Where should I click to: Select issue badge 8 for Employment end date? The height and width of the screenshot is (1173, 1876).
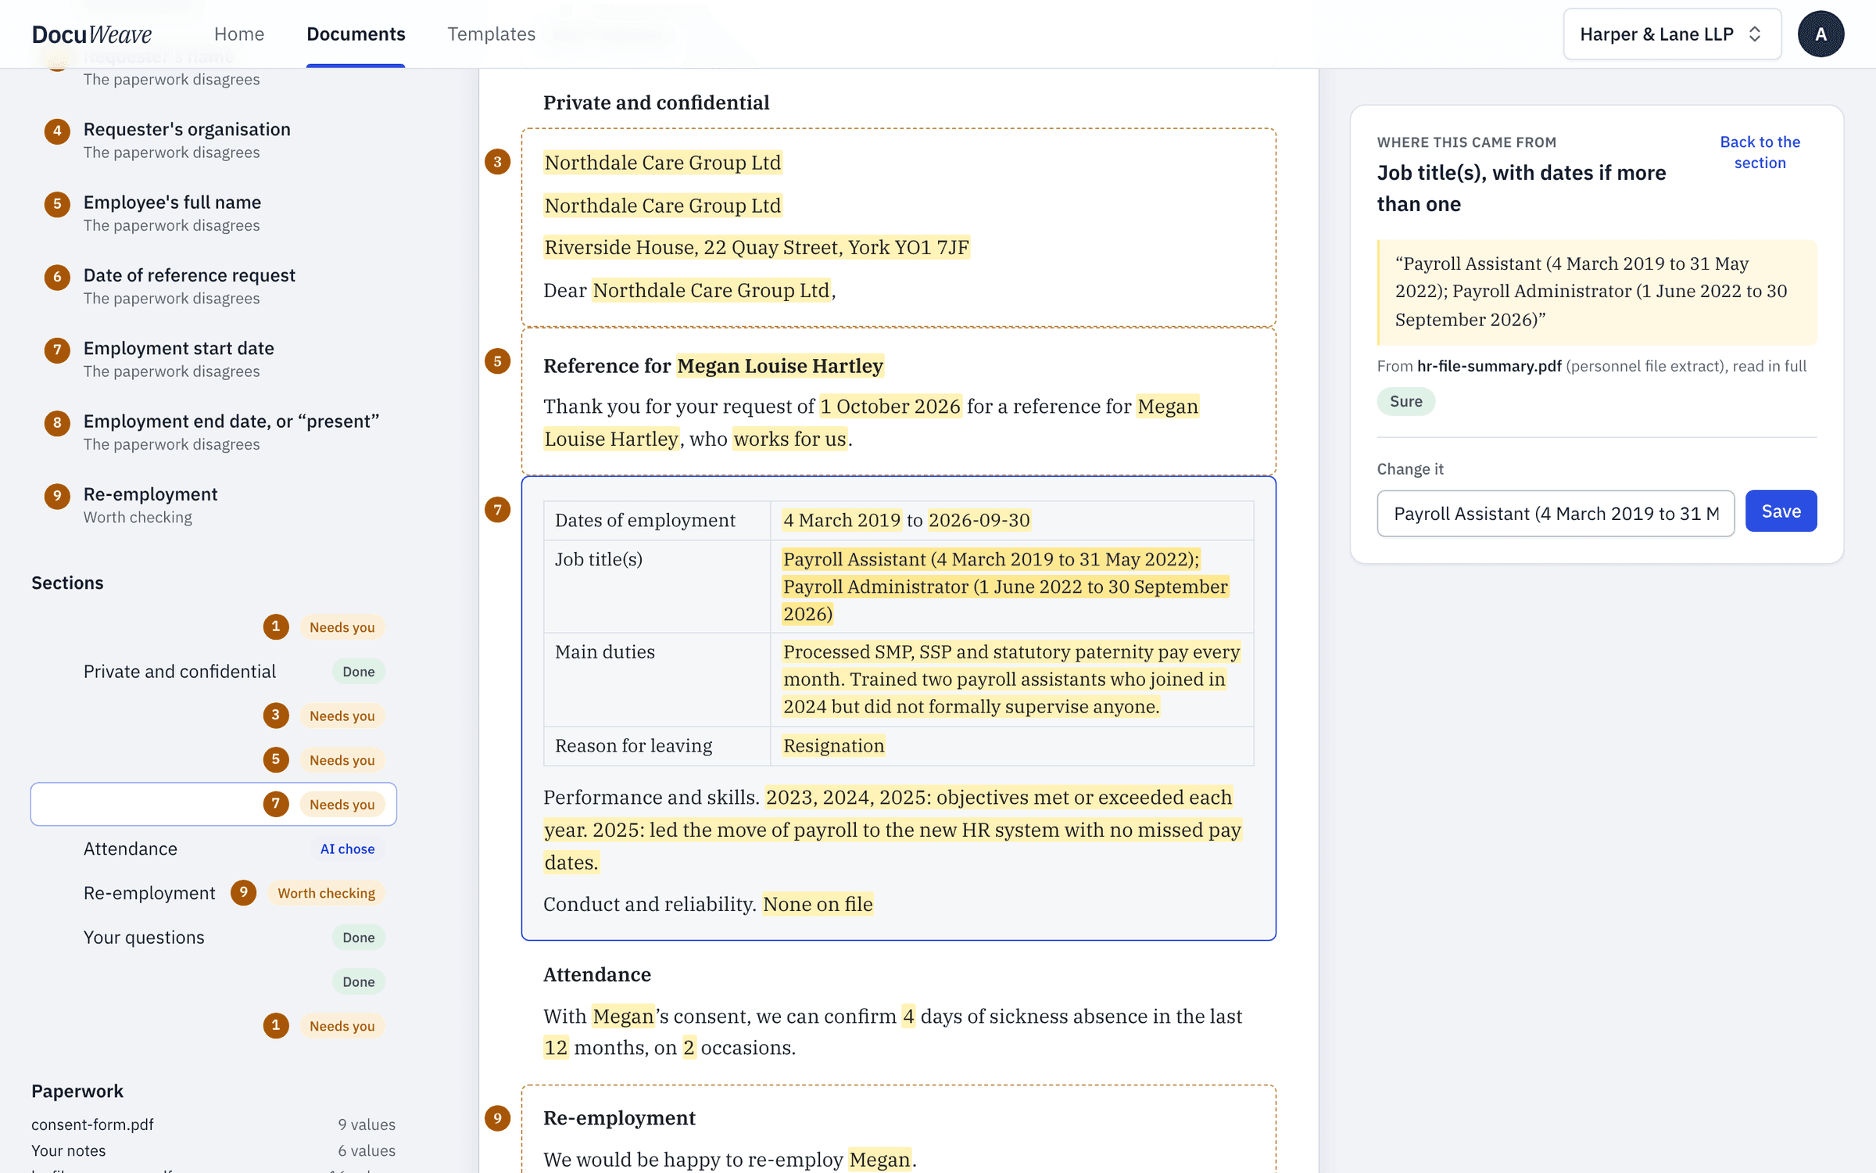click(x=57, y=423)
